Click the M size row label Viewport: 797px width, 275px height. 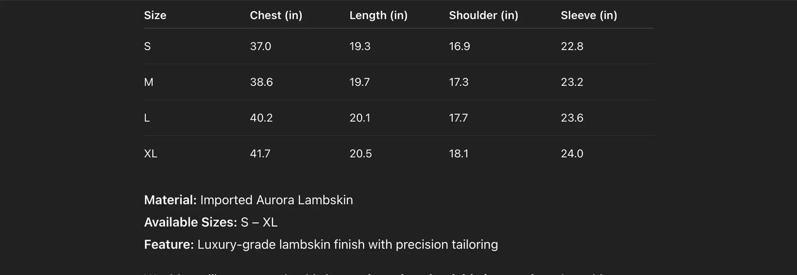pos(148,82)
